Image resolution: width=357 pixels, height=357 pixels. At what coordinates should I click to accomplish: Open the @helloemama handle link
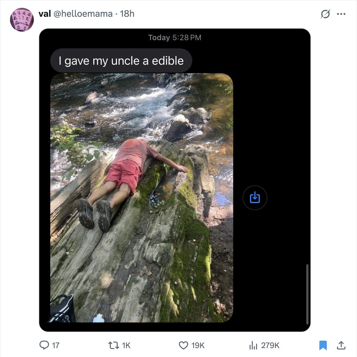click(83, 14)
